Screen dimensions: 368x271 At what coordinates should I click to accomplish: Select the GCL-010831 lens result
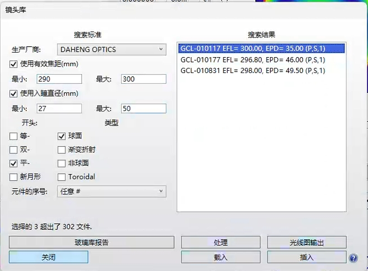(x=253, y=70)
